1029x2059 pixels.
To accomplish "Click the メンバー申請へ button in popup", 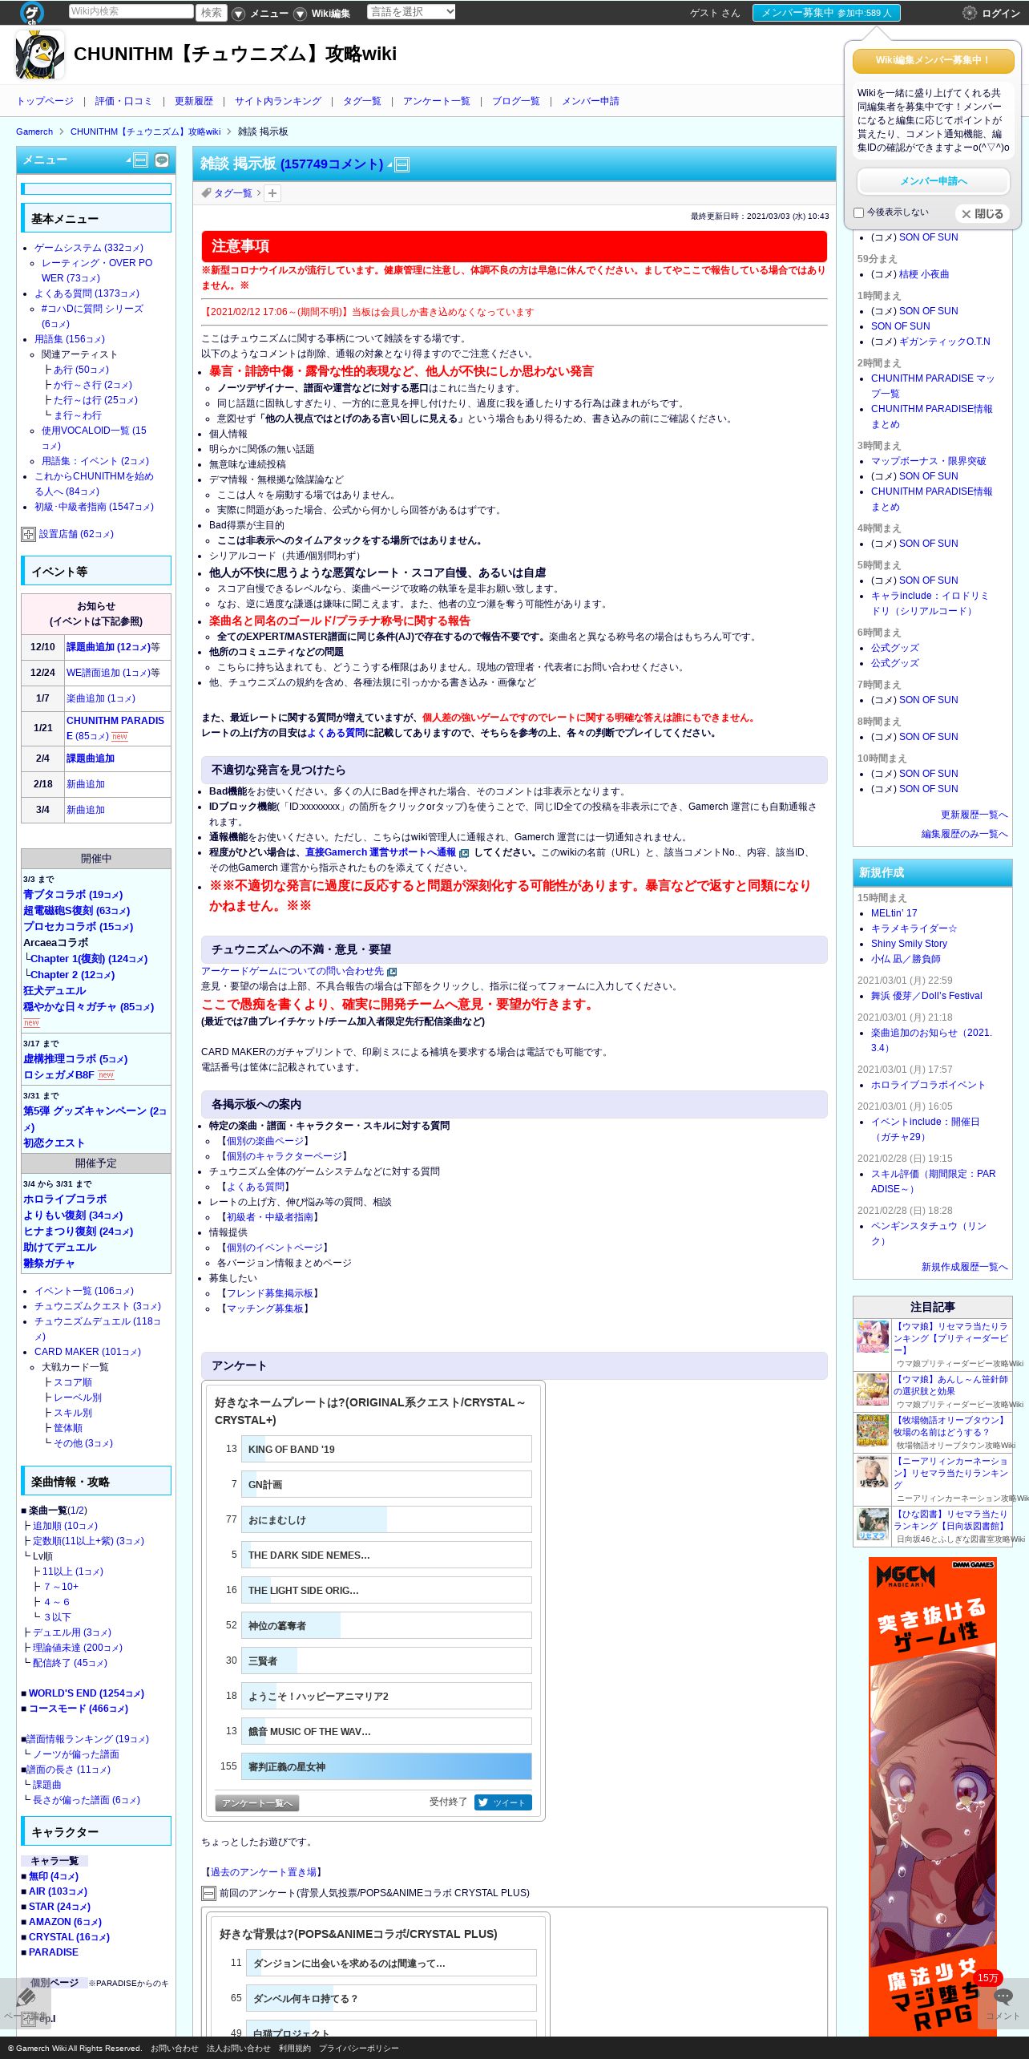I will 933,181.
